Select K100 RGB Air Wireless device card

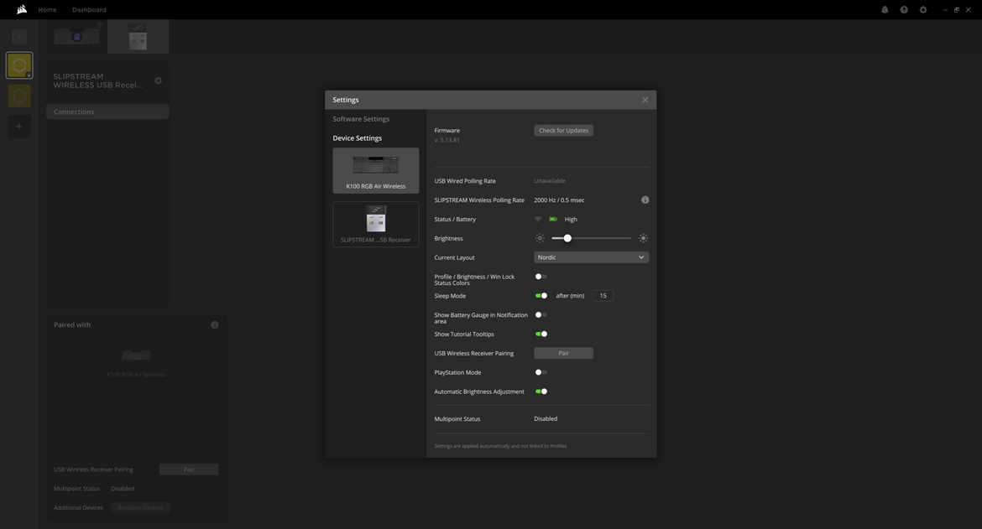[376, 171]
